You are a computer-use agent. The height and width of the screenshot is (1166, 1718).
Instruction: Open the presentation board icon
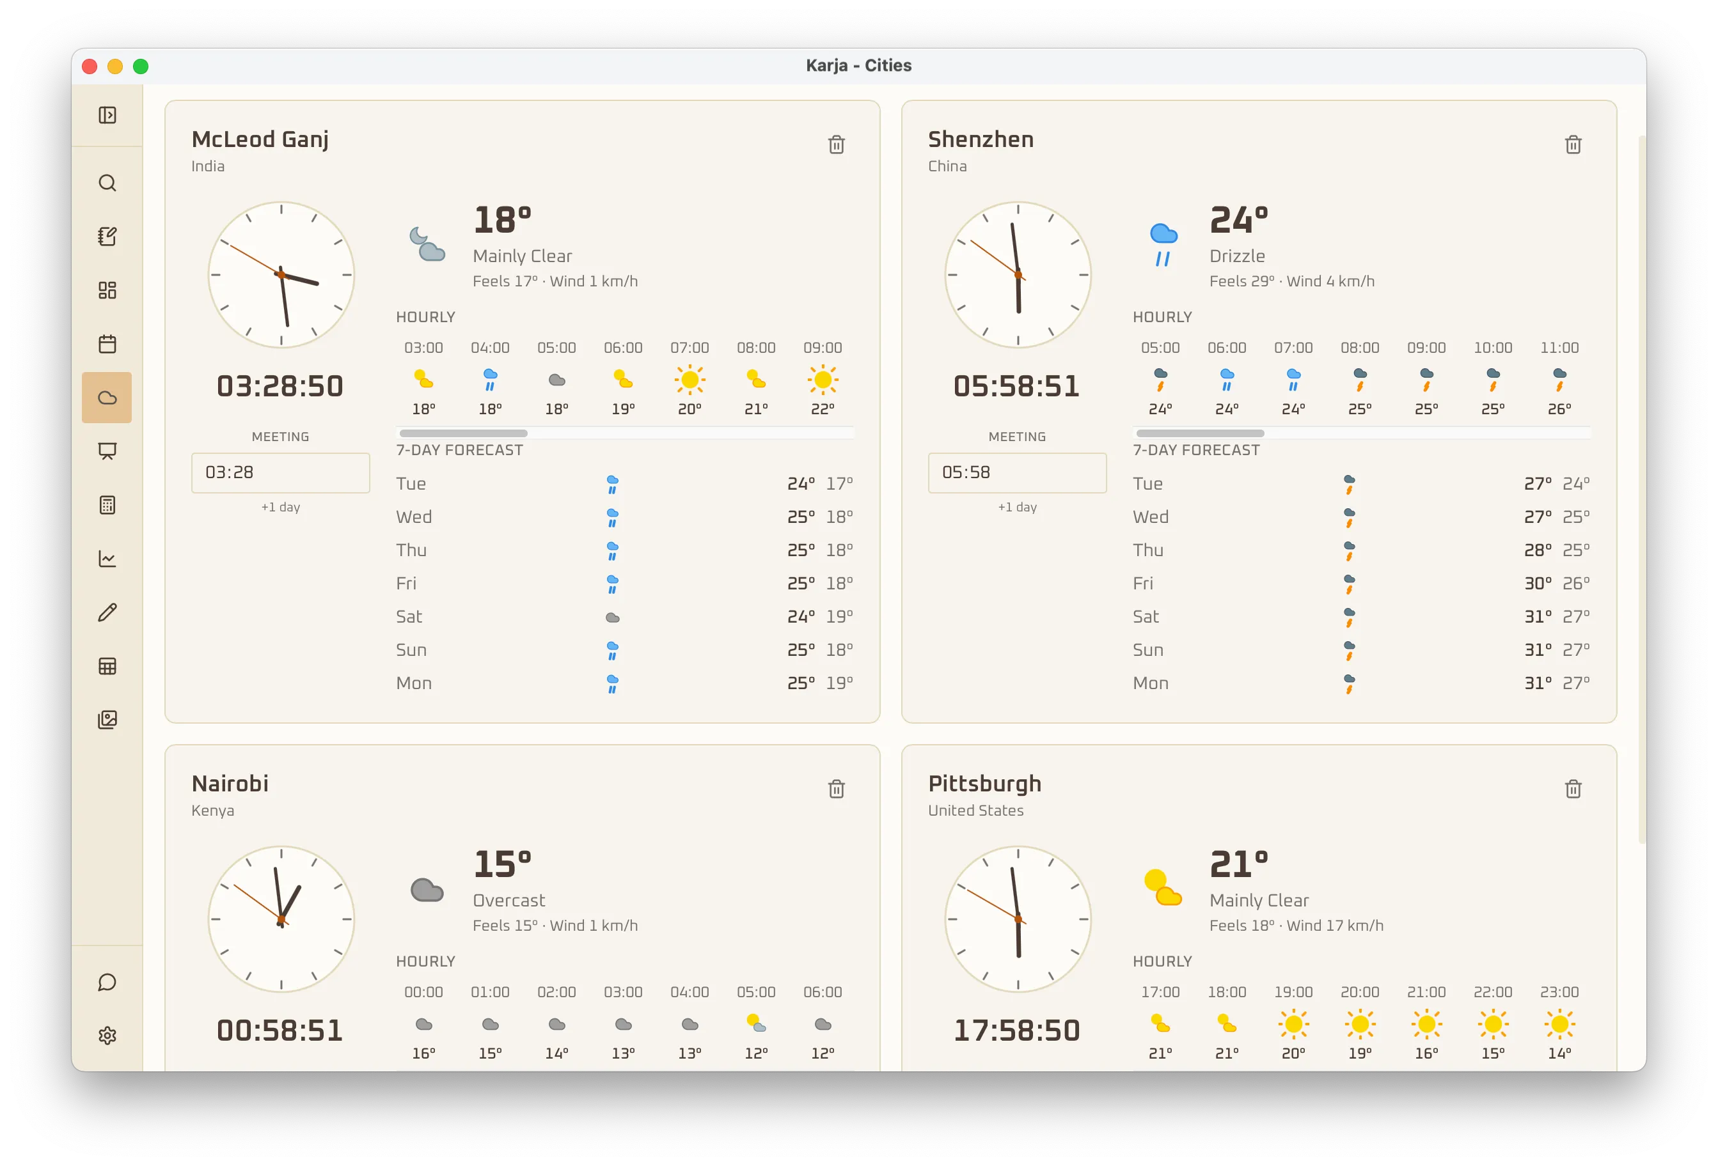click(x=107, y=451)
